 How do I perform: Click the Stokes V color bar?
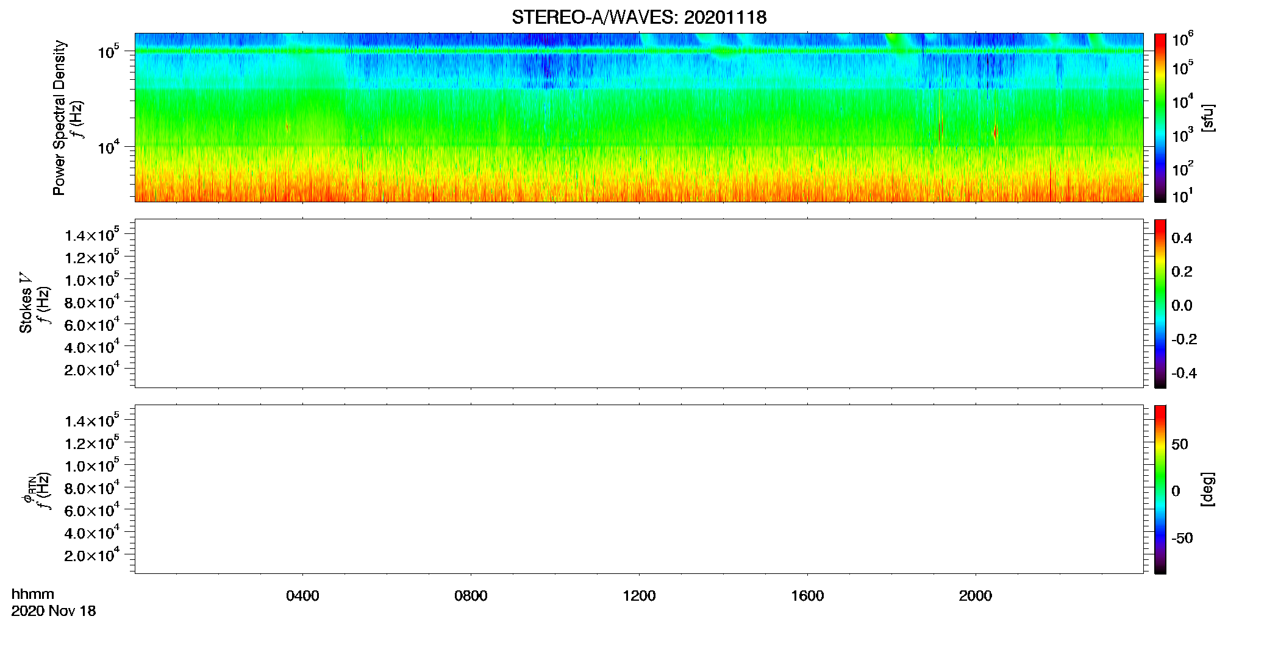(1160, 303)
